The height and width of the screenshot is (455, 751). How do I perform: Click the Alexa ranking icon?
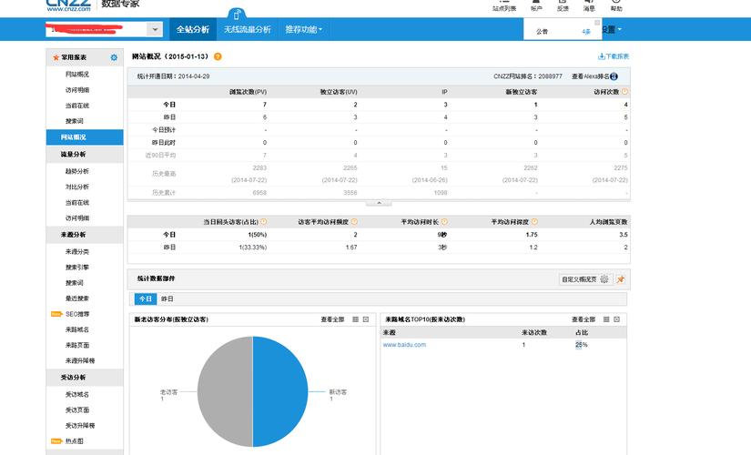pyautogui.click(x=614, y=76)
